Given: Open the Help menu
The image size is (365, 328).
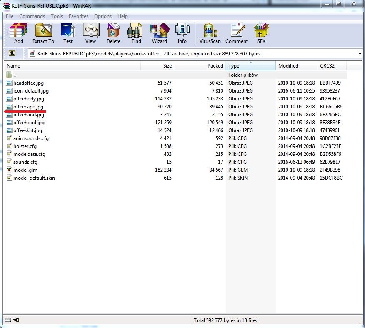Looking at the screenshot, I should [x=122, y=16].
